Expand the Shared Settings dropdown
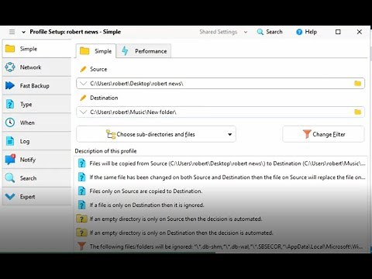 (x=223, y=32)
